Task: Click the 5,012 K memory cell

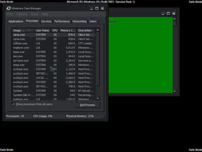Action: (x=70, y=48)
